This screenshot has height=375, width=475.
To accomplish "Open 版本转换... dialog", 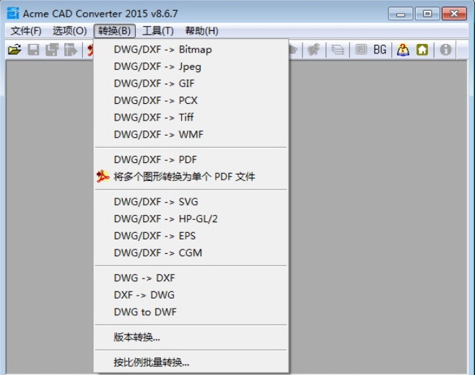I will [191, 337].
